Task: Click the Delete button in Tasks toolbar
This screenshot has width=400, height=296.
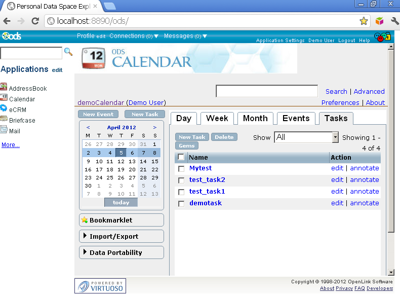Action: (224, 137)
